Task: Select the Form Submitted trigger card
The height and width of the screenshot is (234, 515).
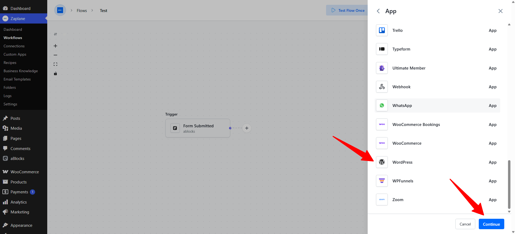Action: coord(198,128)
